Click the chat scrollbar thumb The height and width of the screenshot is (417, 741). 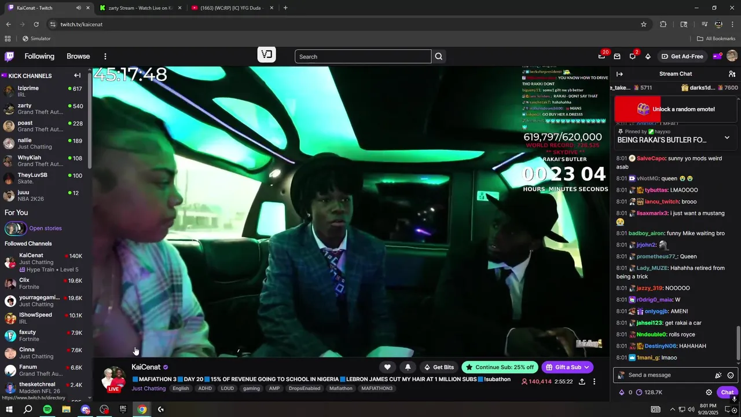pos(738,343)
